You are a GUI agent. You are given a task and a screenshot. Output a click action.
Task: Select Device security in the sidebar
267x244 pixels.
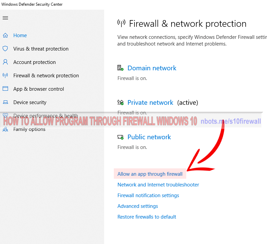click(x=30, y=102)
